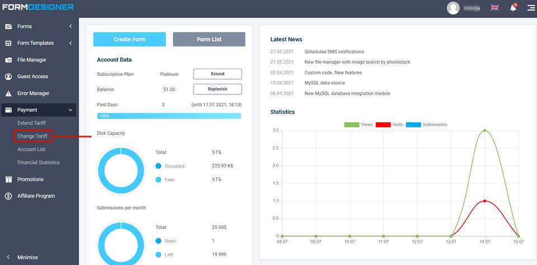Open notifications bell icon

[x=512, y=8]
